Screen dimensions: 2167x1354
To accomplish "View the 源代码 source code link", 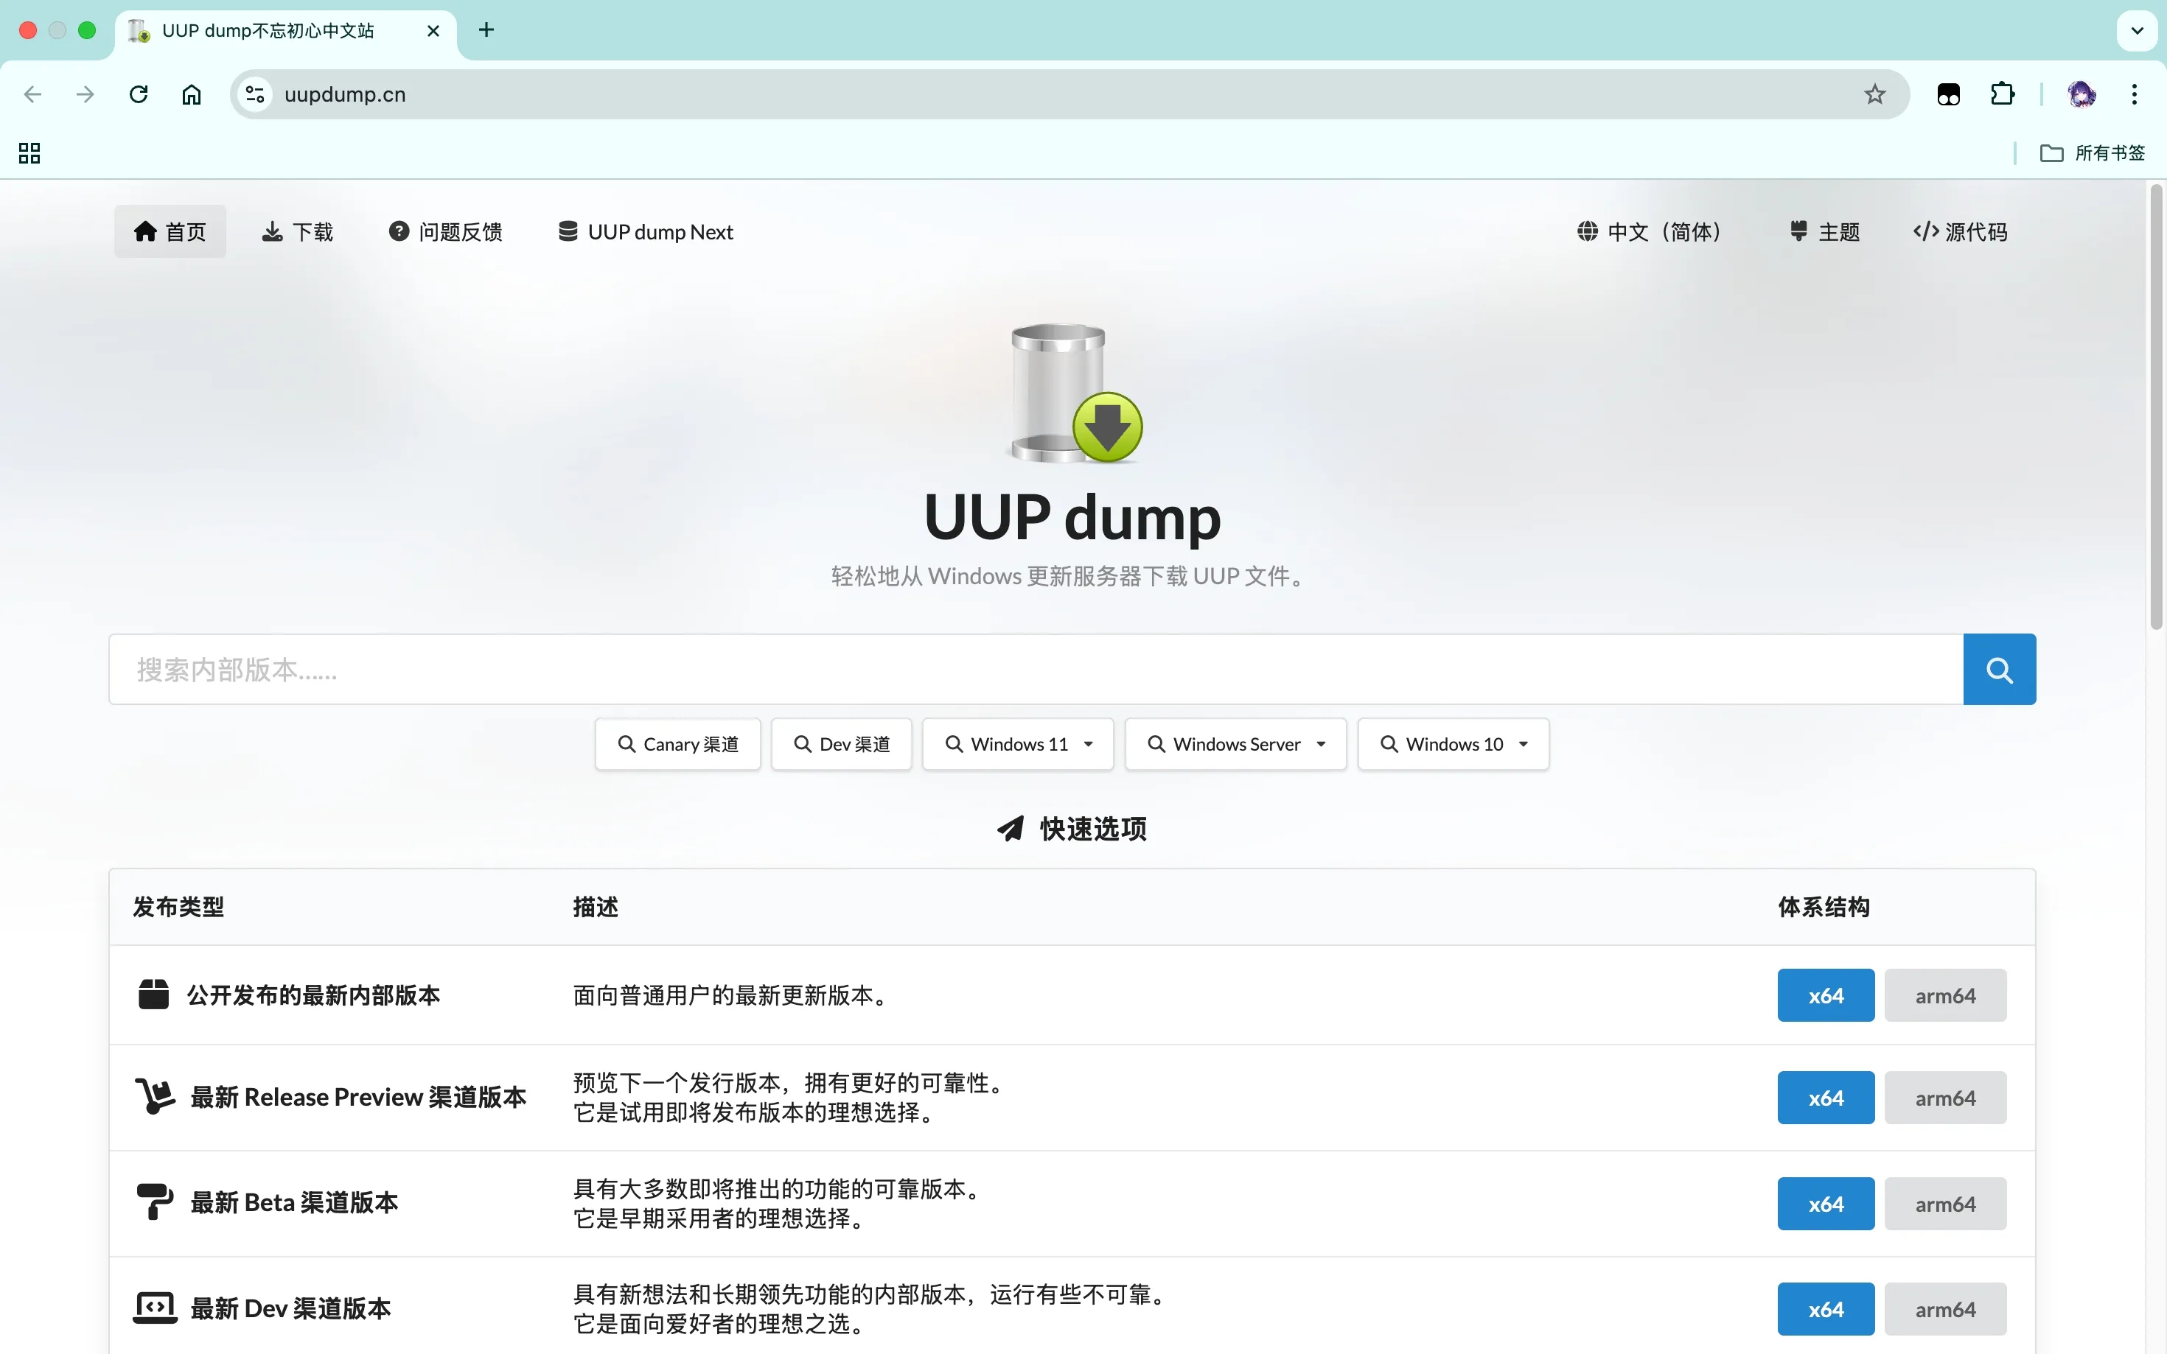I will coord(1959,231).
